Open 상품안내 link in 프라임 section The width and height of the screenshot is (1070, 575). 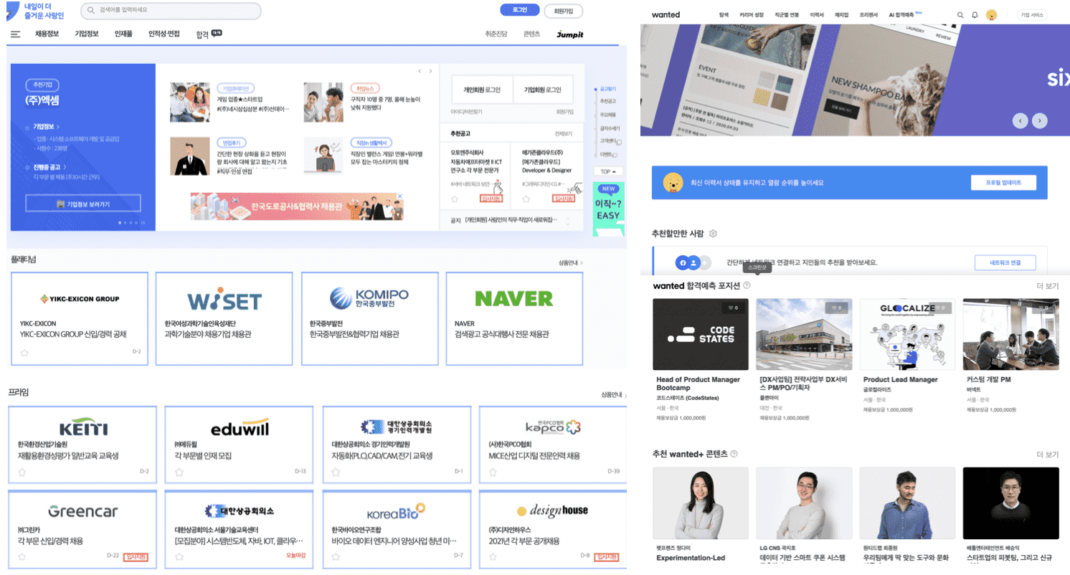coord(615,394)
